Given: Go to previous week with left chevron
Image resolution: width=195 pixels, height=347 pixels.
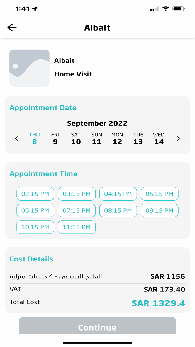Looking at the screenshot, I should point(17,139).
